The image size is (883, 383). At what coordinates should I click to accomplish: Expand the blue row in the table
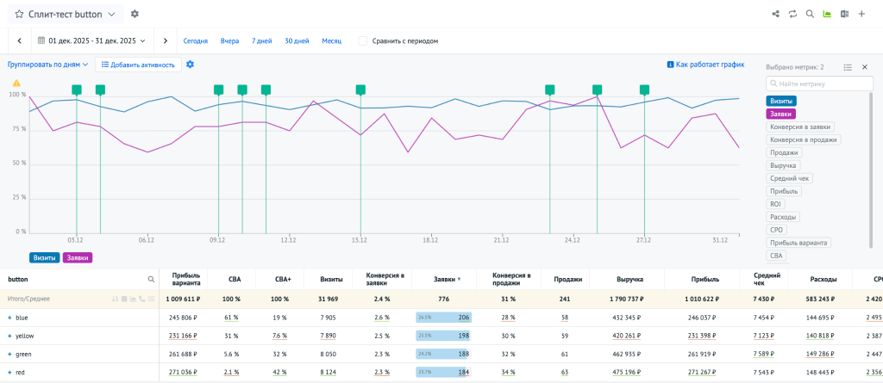pyautogui.click(x=9, y=318)
